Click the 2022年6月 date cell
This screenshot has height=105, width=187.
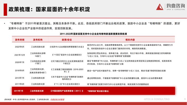click(x=19, y=47)
